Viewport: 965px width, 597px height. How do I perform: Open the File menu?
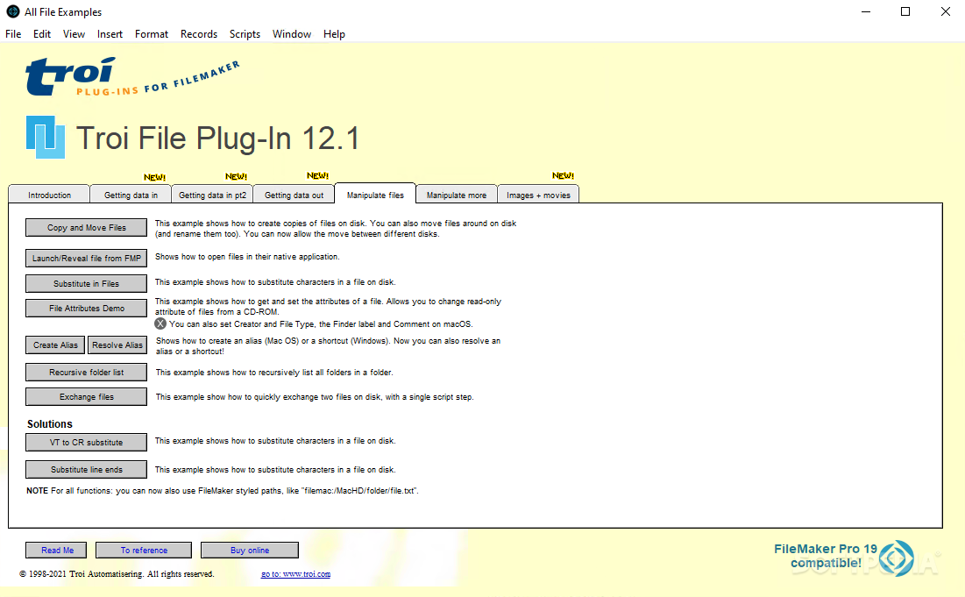pyautogui.click(x=13, y=34)
